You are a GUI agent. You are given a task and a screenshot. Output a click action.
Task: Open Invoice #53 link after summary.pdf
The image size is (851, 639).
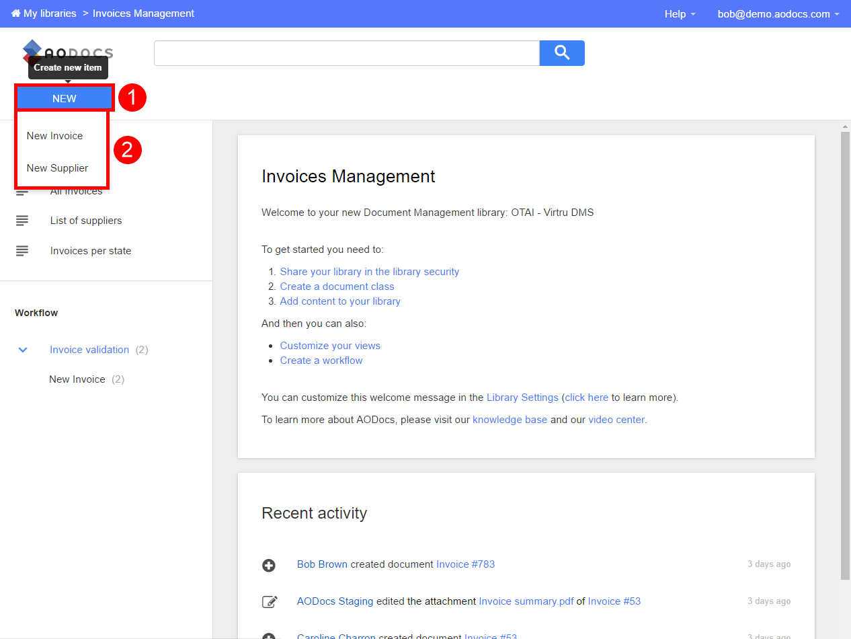[x=614, y=601]
